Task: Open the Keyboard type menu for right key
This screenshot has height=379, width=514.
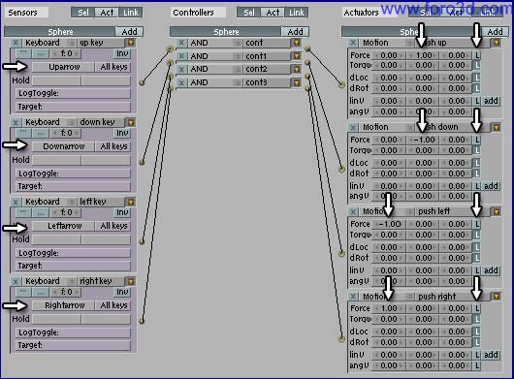Action: pyautogui.click(x=49, y=281)
